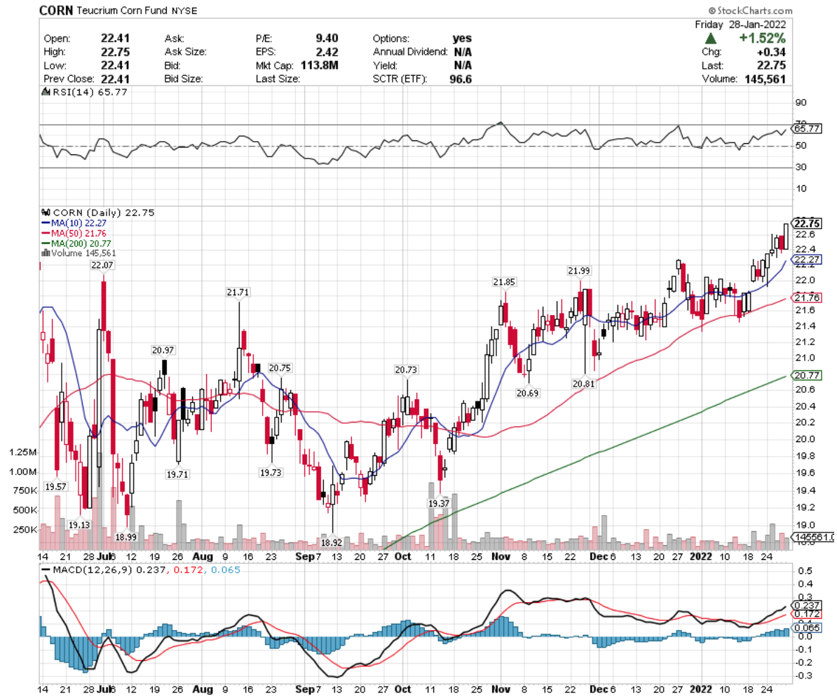Click the MA(10) 22.27 legend entry
Image resolution: width=837 pixels, height=696 pixels.
[74, 223]
